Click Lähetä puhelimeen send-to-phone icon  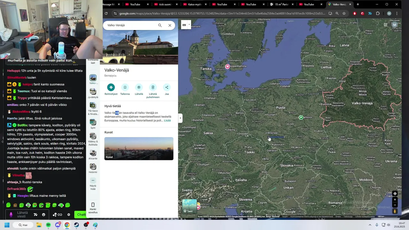pyautogui.click(x=153, y=87)
